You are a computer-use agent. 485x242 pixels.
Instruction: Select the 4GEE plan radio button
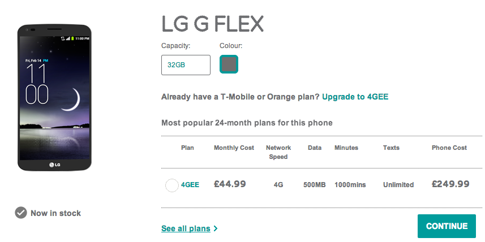pos(172,185)
